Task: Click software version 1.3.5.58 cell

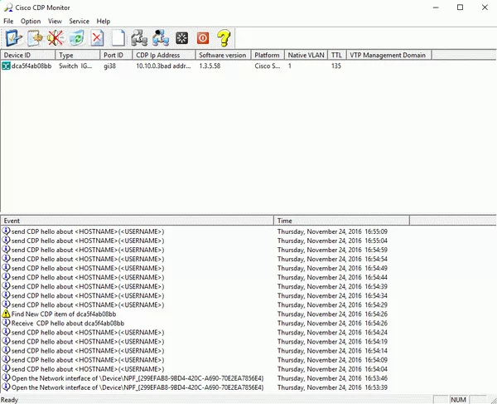Action: pos(210,66)
